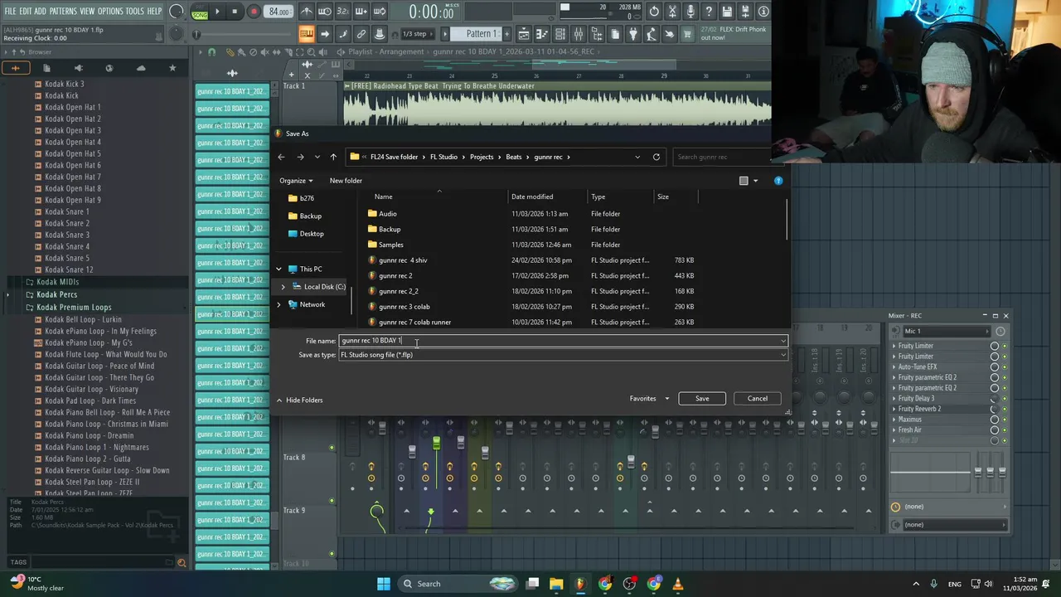This screenshot has width=1061, height=597.
Task: Click the Beats breadcrumb in address bar
Action: click(514, 157)
